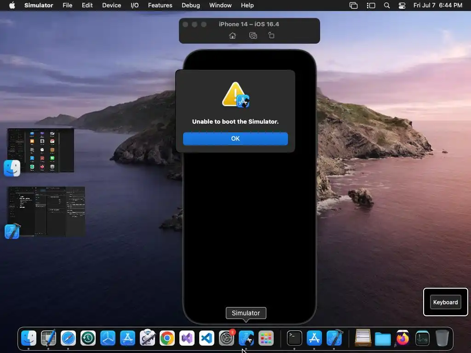Open Finder from the Dock
The image size is (471, 353).
pos(29,338)
